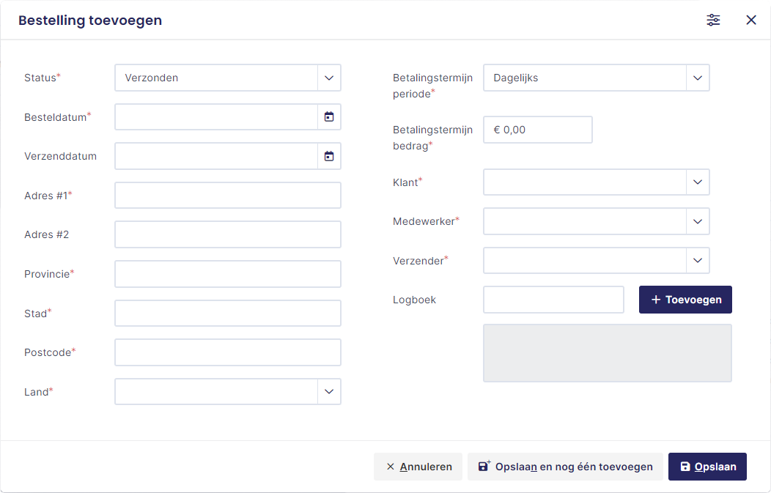
Task: Select the Provincie input field
Action: pos(227,274)
